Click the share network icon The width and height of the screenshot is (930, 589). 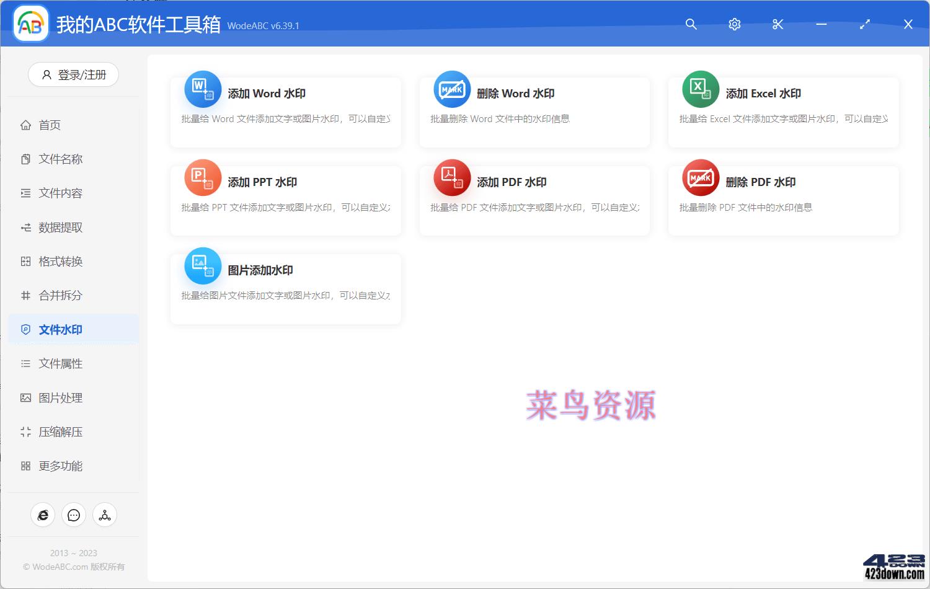pyautogui.click(x=104, y=515)
